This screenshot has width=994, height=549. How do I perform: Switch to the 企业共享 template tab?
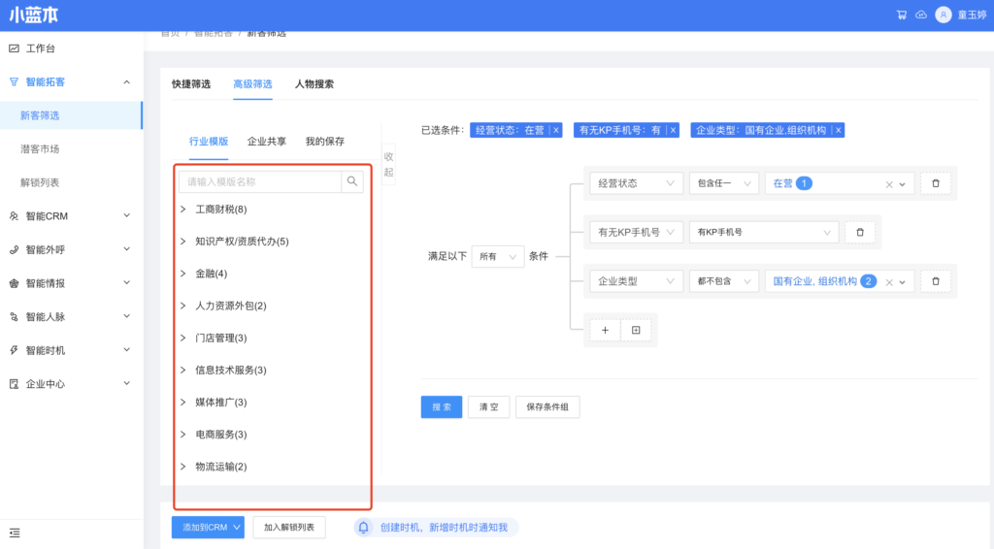coord(267,141)
